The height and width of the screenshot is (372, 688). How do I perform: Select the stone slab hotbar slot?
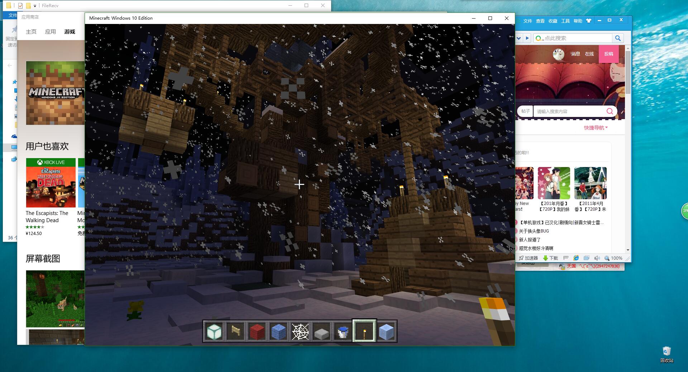(321, 332)
